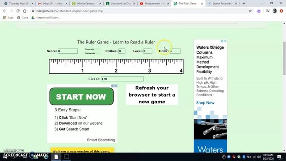Screen dimensions: 286x161
Task: Open AdChoices info on Waters ad
Action: tap(222, 41)
